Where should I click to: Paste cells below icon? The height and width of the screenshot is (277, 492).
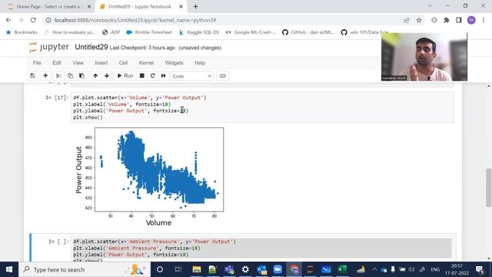tap(82, 75)
